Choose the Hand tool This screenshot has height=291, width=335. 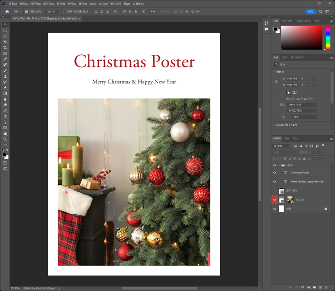(5, 133)
